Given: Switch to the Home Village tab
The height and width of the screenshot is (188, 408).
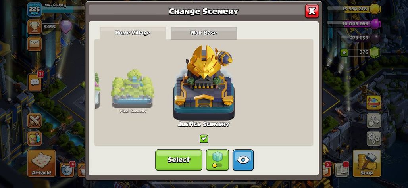Looking at the screenshot, I should [x=133, y=33].
